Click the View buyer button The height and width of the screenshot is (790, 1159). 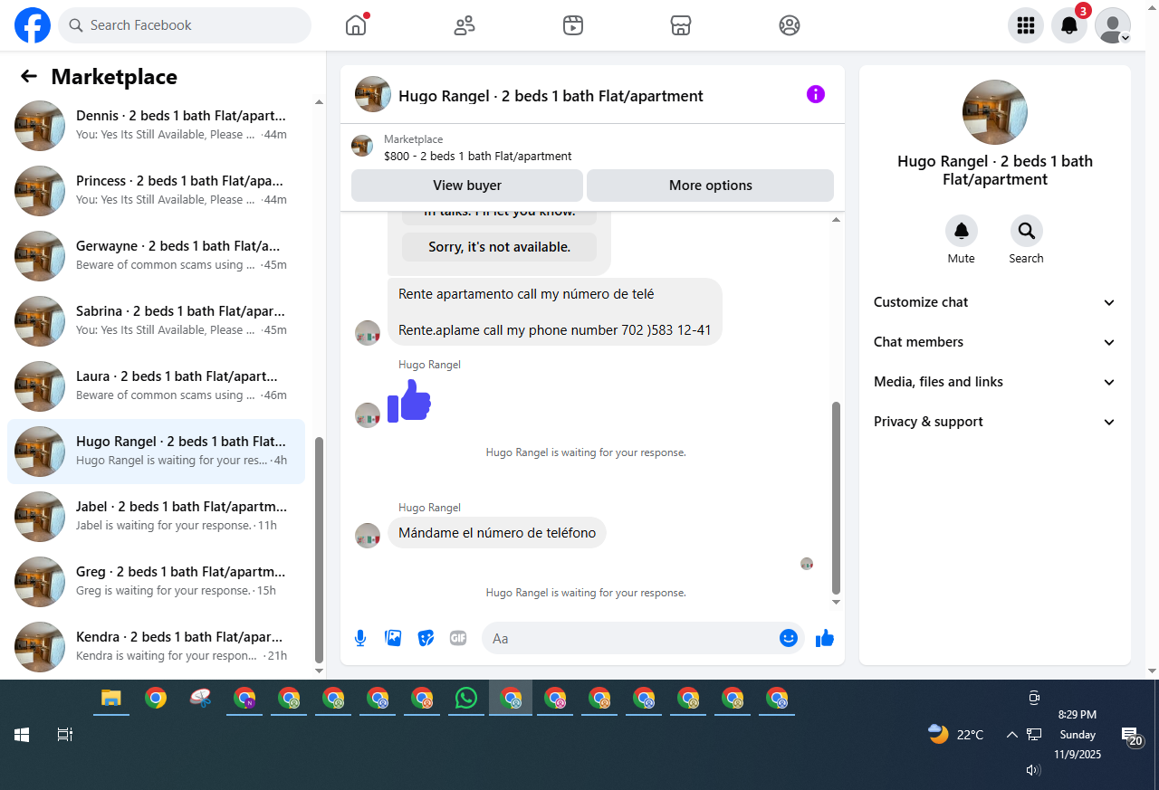click(x=467, y=186)
